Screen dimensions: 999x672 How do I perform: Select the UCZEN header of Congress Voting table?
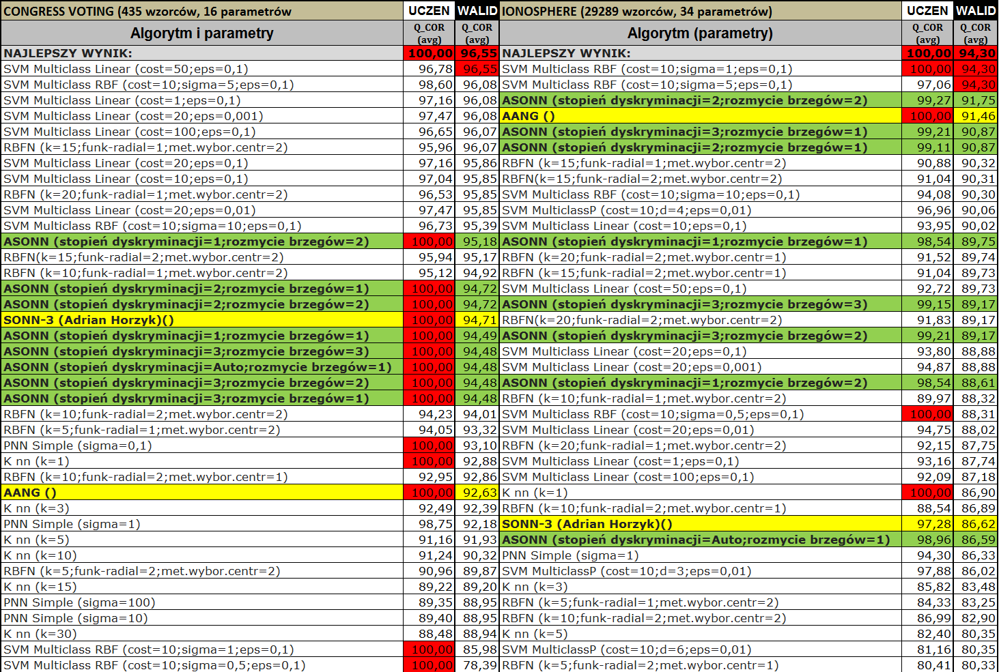pos(429,11)
